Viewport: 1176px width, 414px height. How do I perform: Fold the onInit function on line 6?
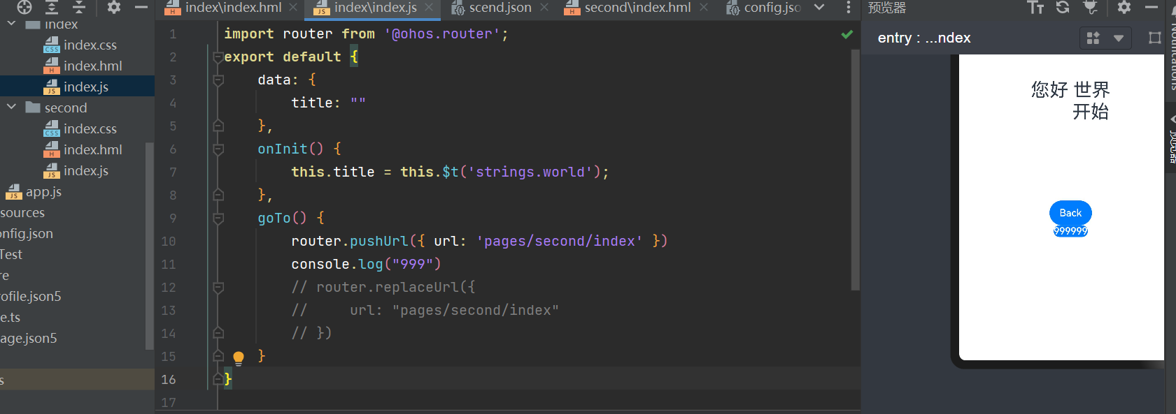coord(218,149)
